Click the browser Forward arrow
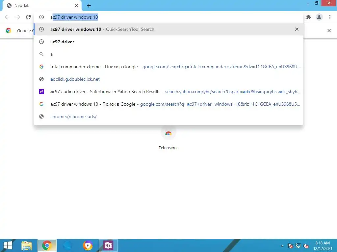Viewport: 337px width, 252px height. pyautogui.click(x=18, y=17)
